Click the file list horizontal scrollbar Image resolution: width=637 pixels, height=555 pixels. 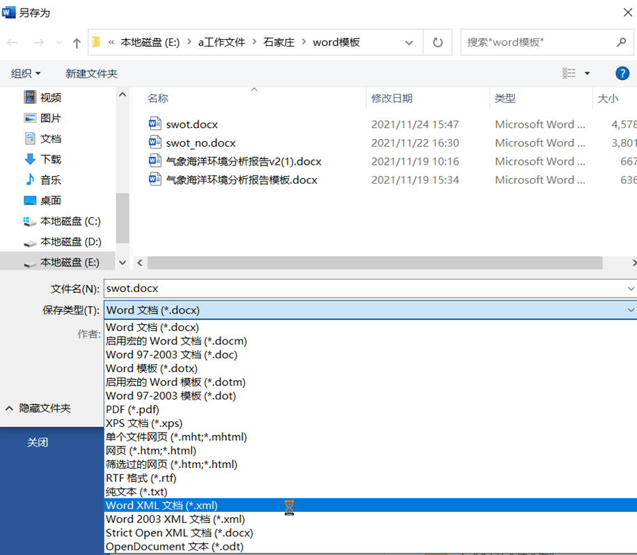click(x=375, y=262)
